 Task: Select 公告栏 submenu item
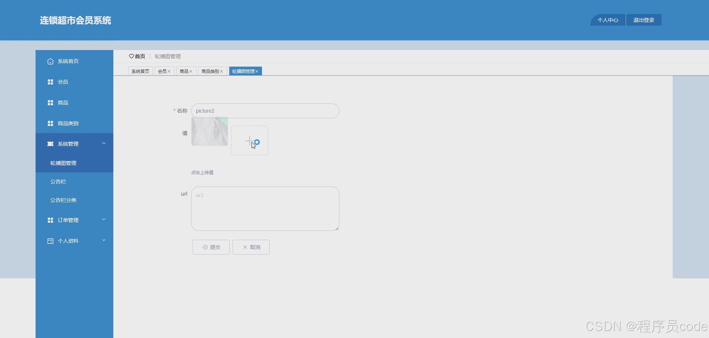click(x=74, y=182)
